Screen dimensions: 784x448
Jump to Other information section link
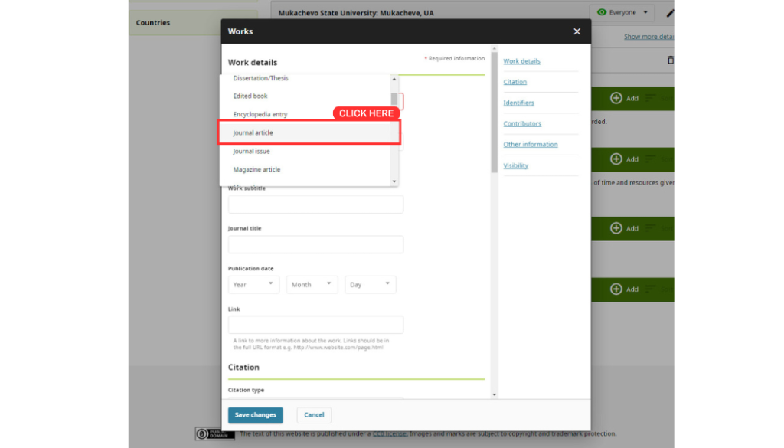(x=531, y=145)
